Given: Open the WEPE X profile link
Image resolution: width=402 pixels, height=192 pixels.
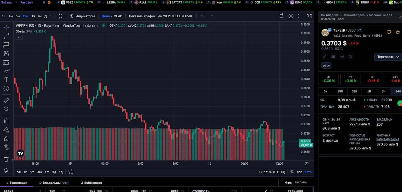Looking at the screenshot, I should point(351,57).
